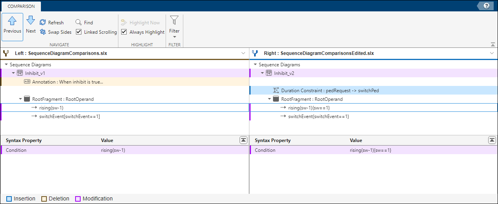
Task: Click the Next difference arrow icon
Action: coord(31,20)
